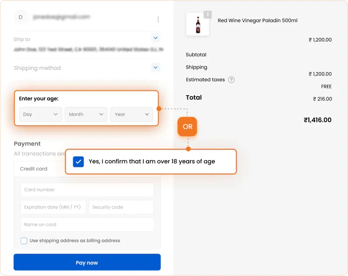Click the Pay now button

coord(87,262)
